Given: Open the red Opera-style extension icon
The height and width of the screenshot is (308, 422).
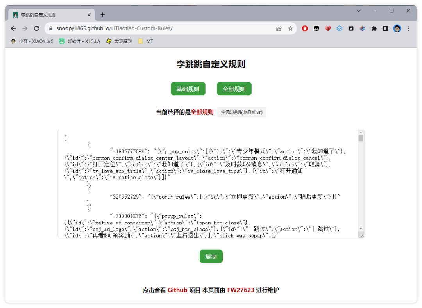Looking at the screenshot, I should 305,28.
